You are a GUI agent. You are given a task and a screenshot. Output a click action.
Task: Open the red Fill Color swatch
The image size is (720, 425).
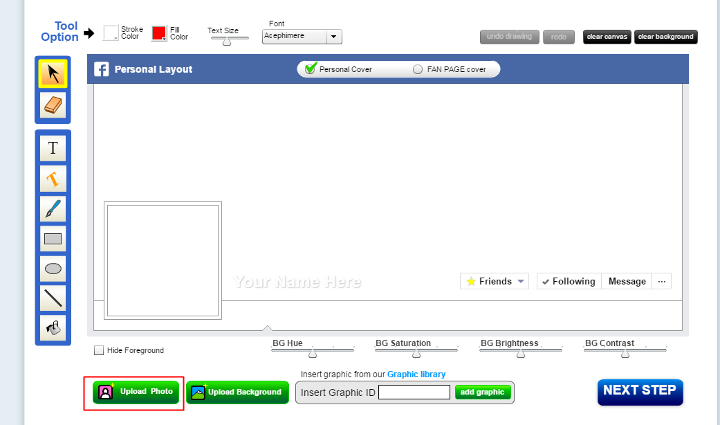(159, 33)
